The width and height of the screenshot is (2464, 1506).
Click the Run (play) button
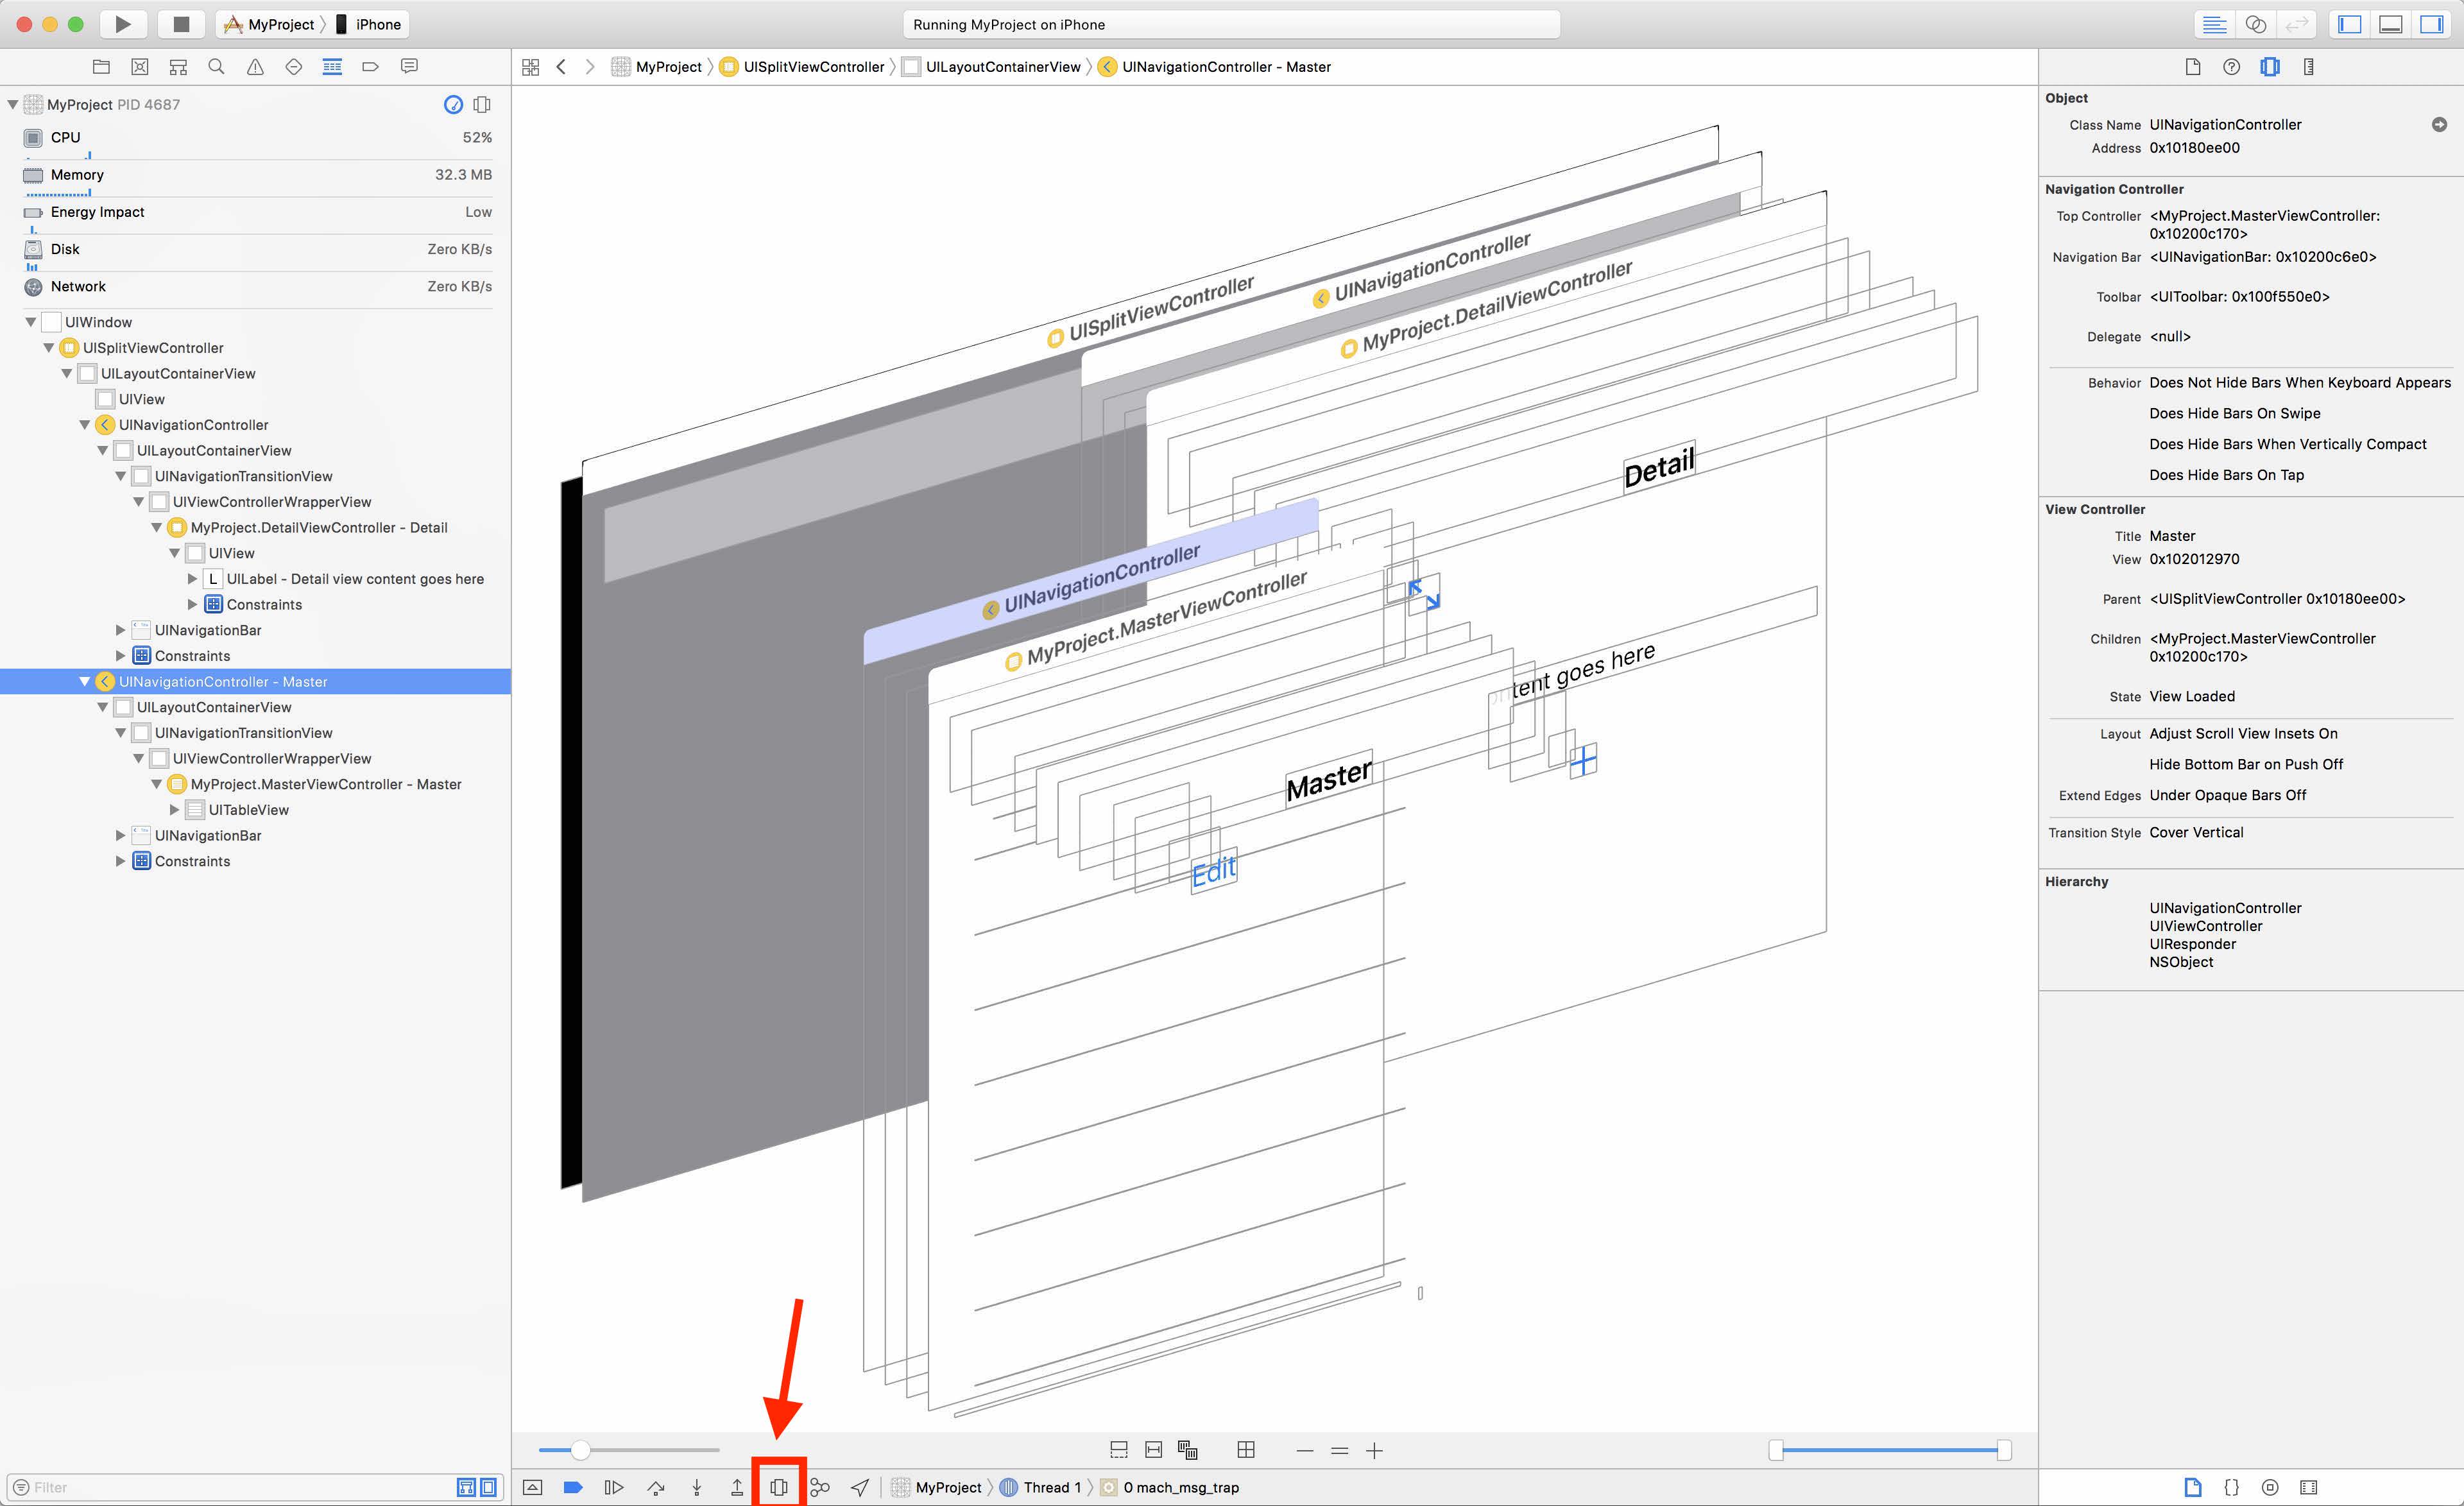123,24
